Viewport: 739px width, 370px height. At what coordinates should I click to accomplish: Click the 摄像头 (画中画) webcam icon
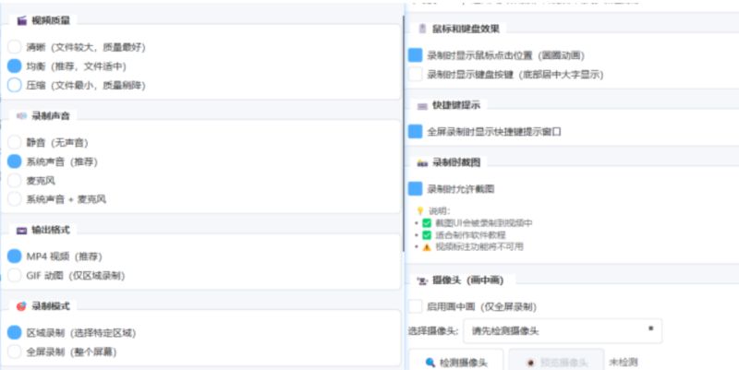coord(422,279)
